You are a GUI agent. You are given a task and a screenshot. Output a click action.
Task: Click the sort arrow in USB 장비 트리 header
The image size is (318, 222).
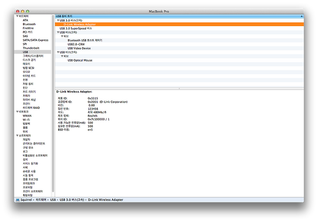click(x=302, y=16)
